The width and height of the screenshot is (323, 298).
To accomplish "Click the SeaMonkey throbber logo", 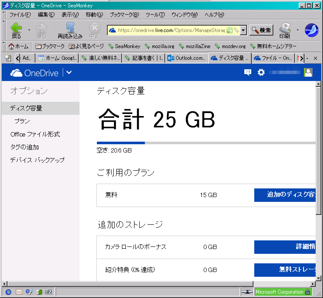I will tap(311, 30).
